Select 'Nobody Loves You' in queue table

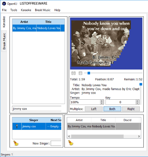[x=103, y=126]
